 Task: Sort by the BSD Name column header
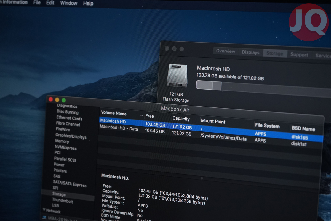[303, 129]
